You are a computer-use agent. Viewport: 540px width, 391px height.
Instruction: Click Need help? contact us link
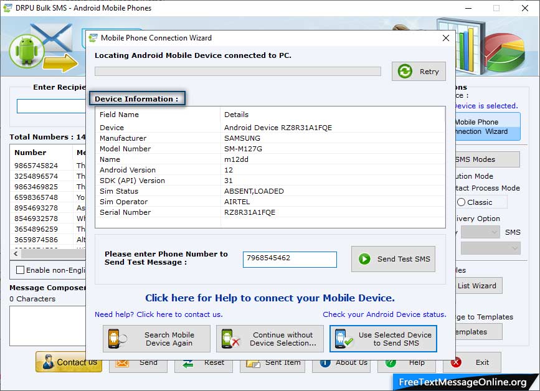click(159, 314)
